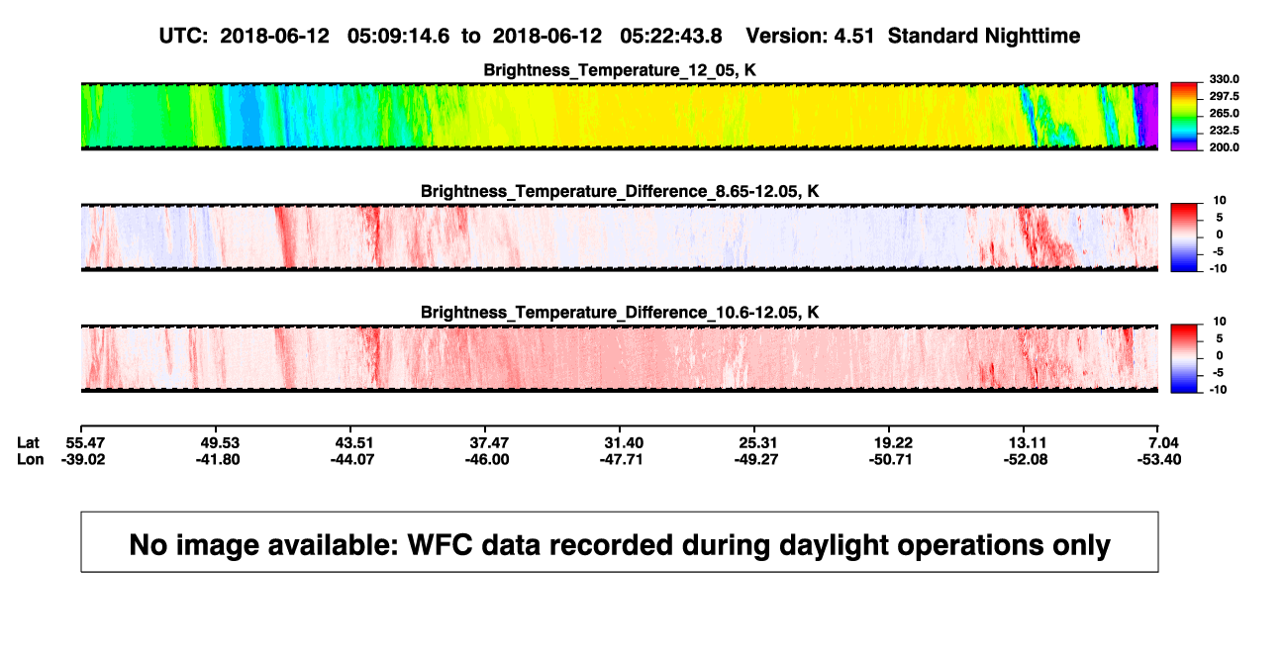Click the title 'Brightness_Temperature_12_05, K'
The image size is (1287, 660).
tap(620, 70)
